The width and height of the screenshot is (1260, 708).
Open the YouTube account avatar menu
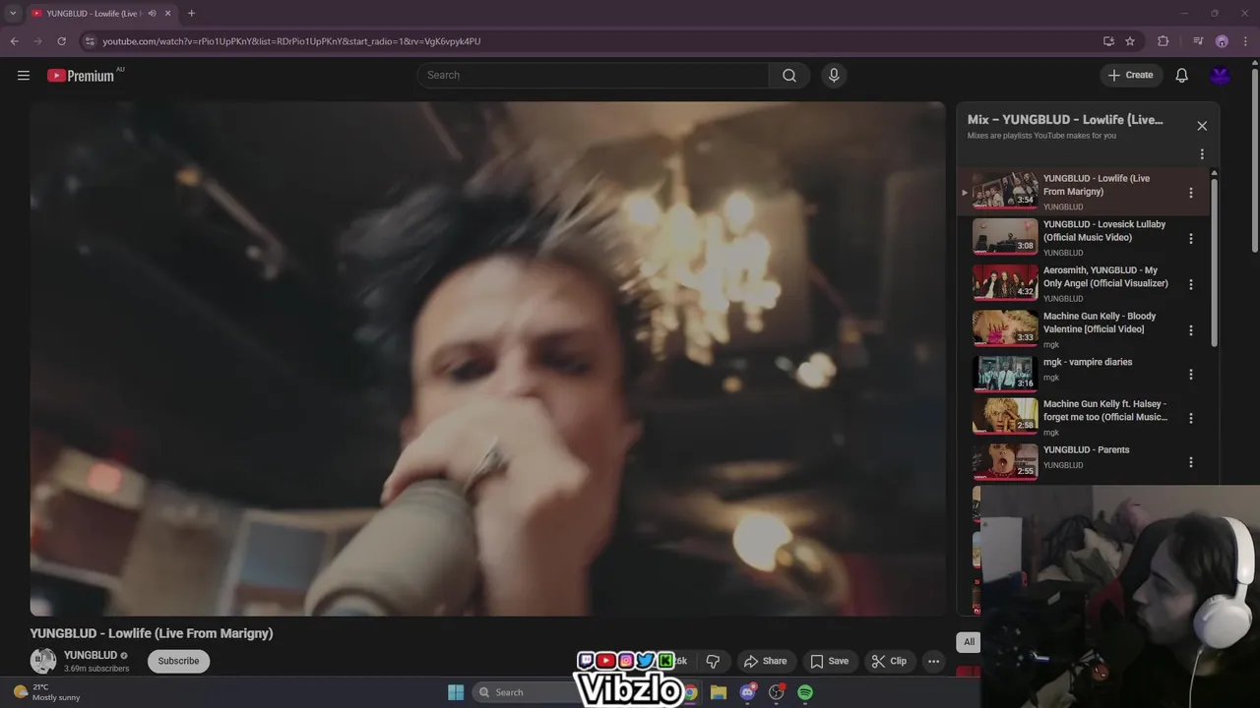pos(1221,75)
